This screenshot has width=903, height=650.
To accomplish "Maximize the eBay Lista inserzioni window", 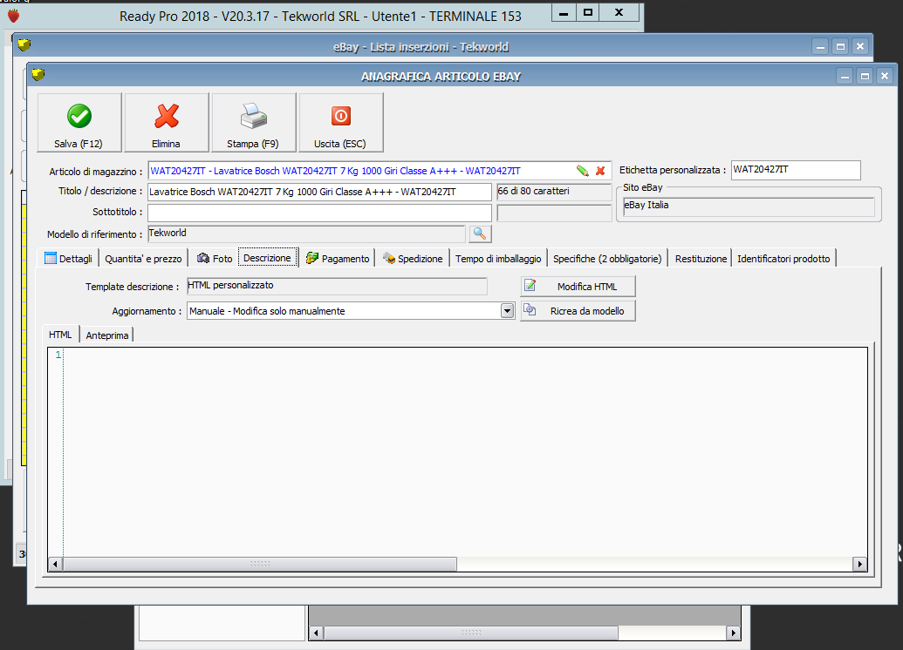I will pos(840,46).
